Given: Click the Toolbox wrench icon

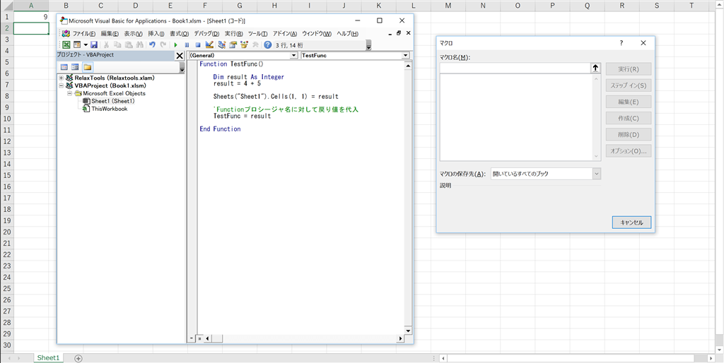Looking at the screenshot, I should click(255, 44).
